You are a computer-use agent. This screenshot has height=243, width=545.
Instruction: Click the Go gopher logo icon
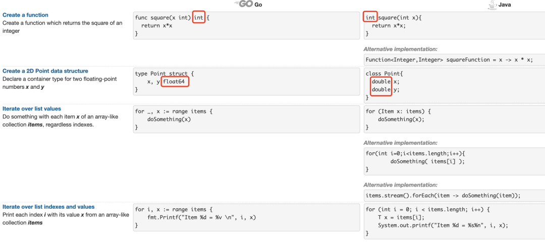pos(244,4)
